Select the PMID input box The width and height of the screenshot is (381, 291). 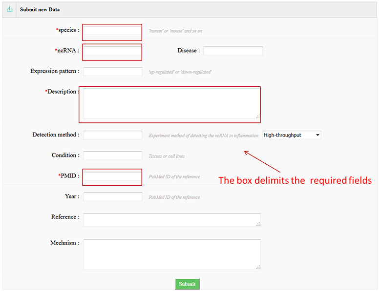tap(112, 176)
